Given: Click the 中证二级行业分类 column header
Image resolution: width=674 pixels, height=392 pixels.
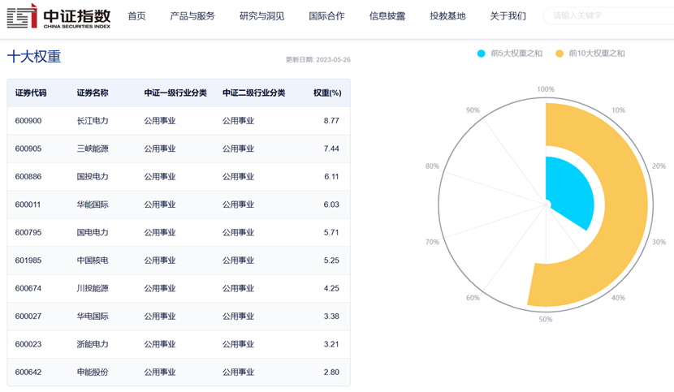Looking at the screenshot, I should pos(253,93).
